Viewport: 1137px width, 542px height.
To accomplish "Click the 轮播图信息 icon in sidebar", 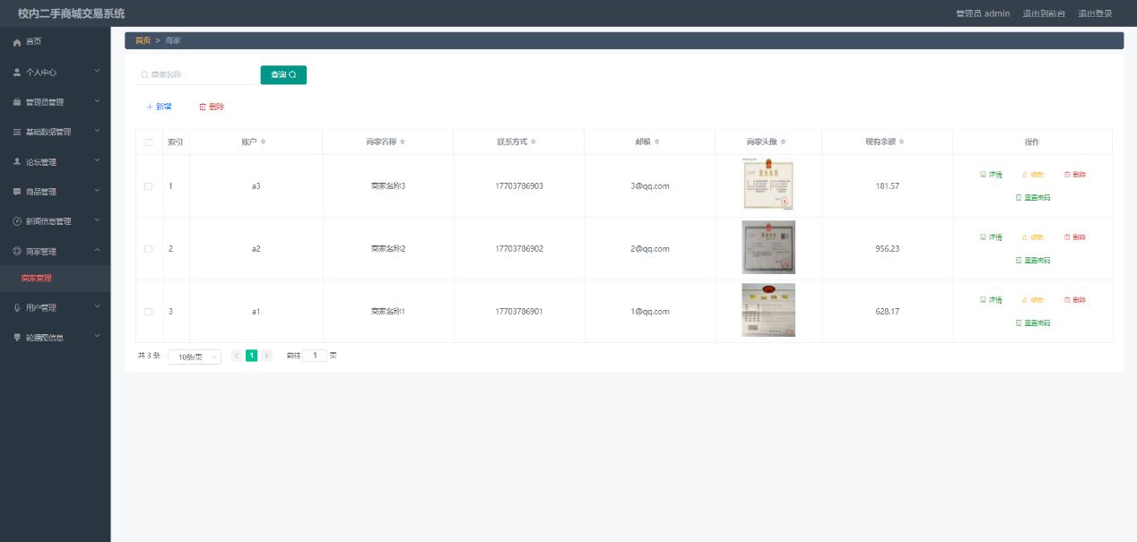I will 17,338.
